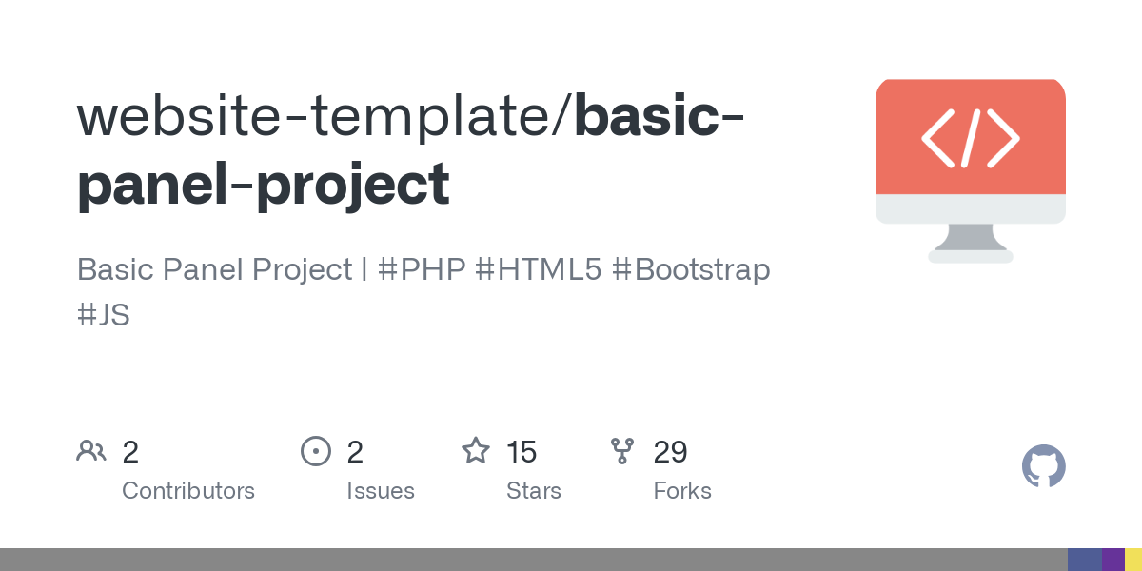1142x571 pixels.
Task: Click the yellow language bar segment
Action: [1133, 560]
